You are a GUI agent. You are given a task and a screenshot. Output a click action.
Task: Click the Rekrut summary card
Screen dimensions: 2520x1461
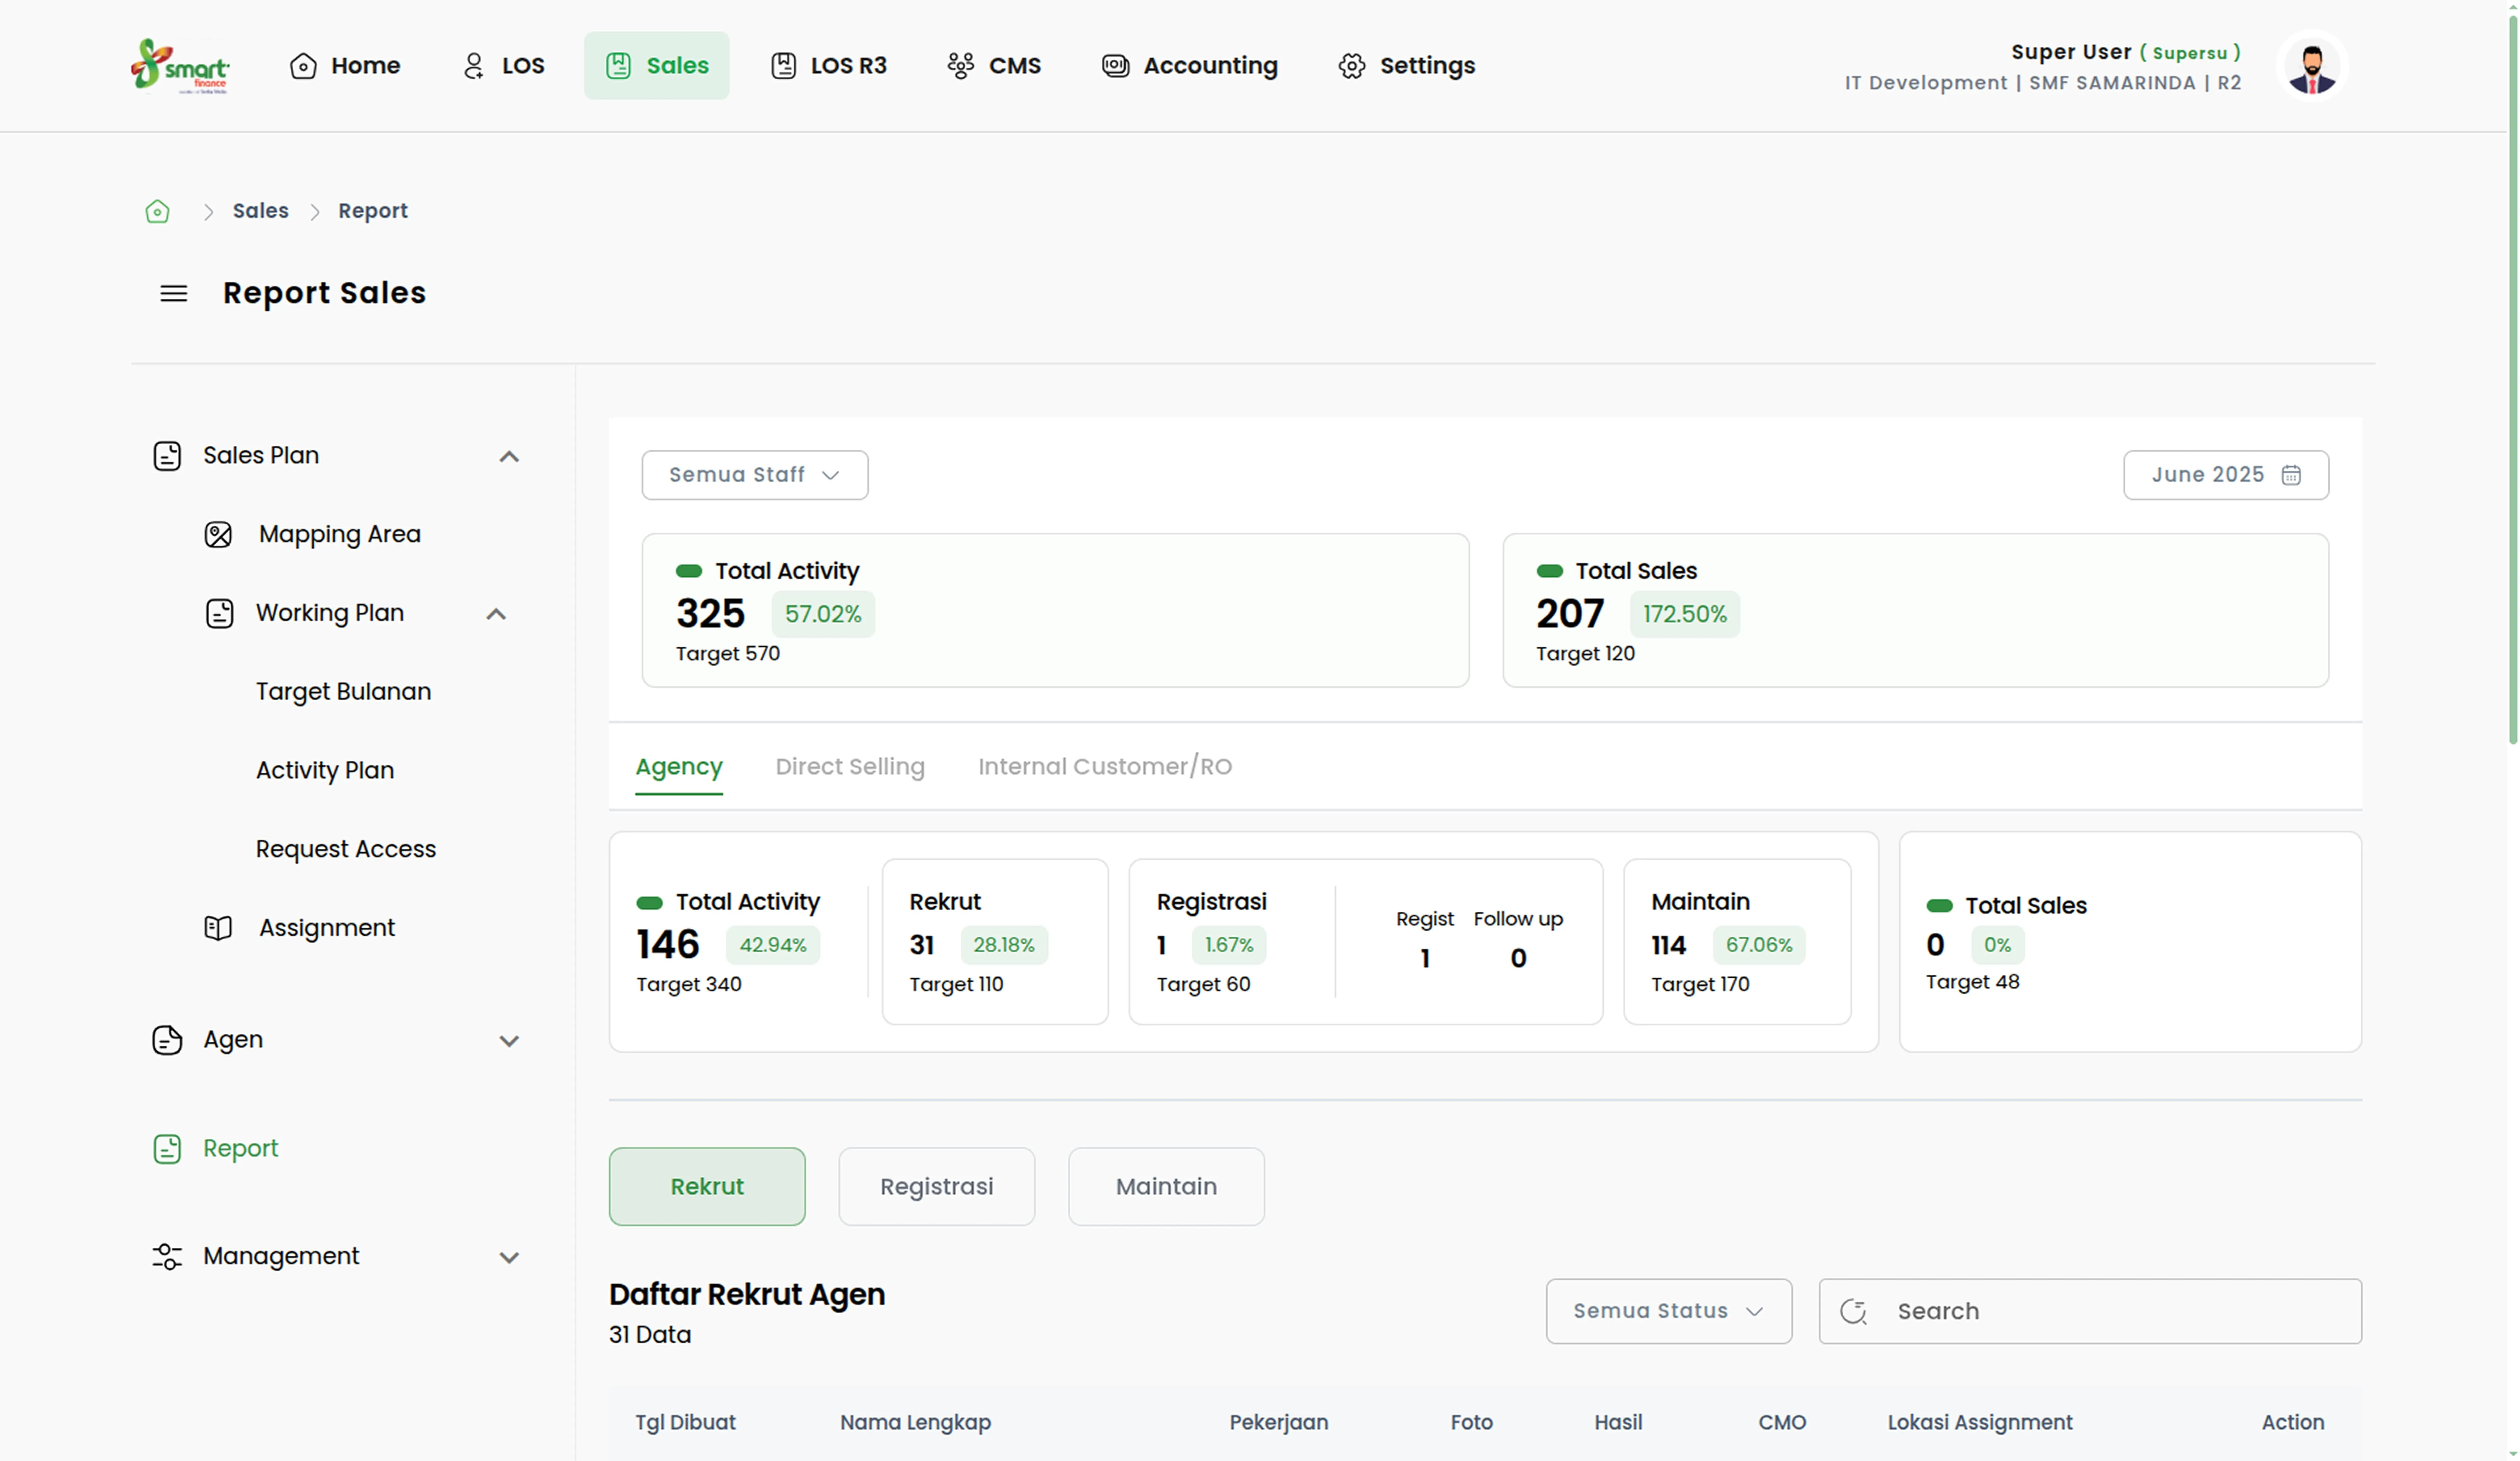(995, 942)
